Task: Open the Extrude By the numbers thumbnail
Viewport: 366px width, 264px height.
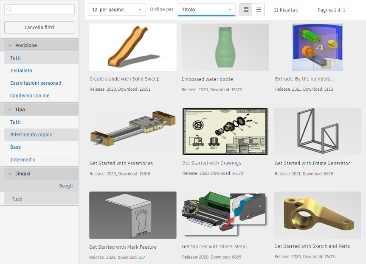Action: tap(317, 47)
